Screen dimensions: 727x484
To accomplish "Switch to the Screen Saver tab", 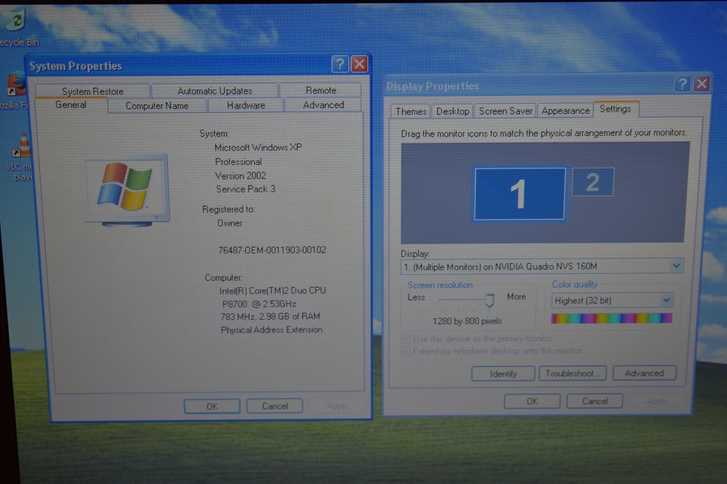I will tap(505, 111).
